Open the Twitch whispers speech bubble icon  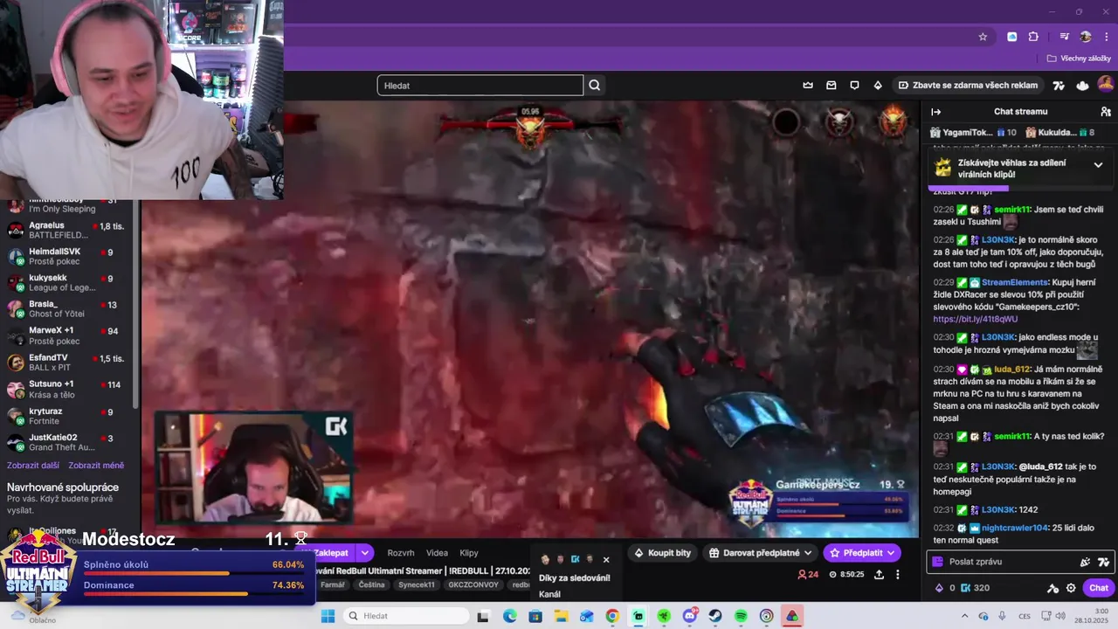coord(854,85)
